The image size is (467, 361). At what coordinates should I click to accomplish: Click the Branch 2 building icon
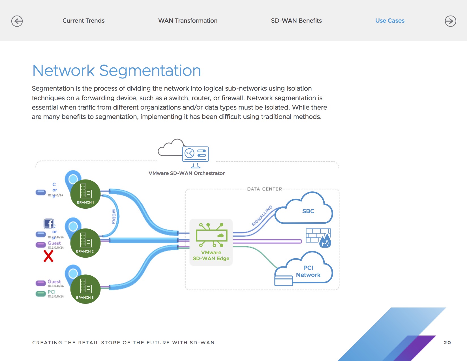tap(85, 243)
